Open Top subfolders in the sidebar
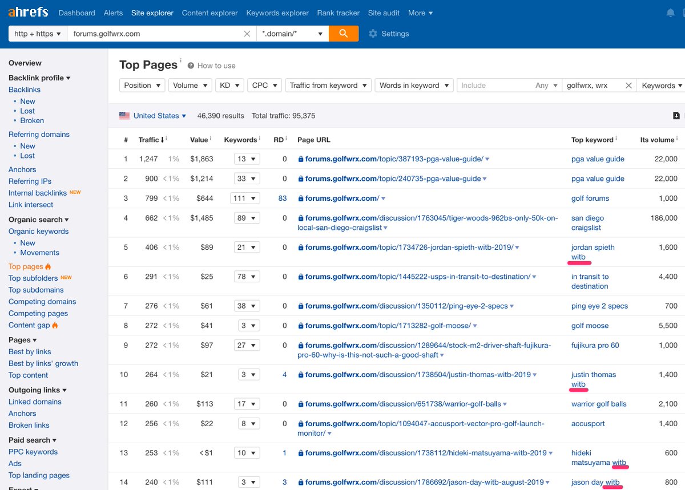 point(33,278)
